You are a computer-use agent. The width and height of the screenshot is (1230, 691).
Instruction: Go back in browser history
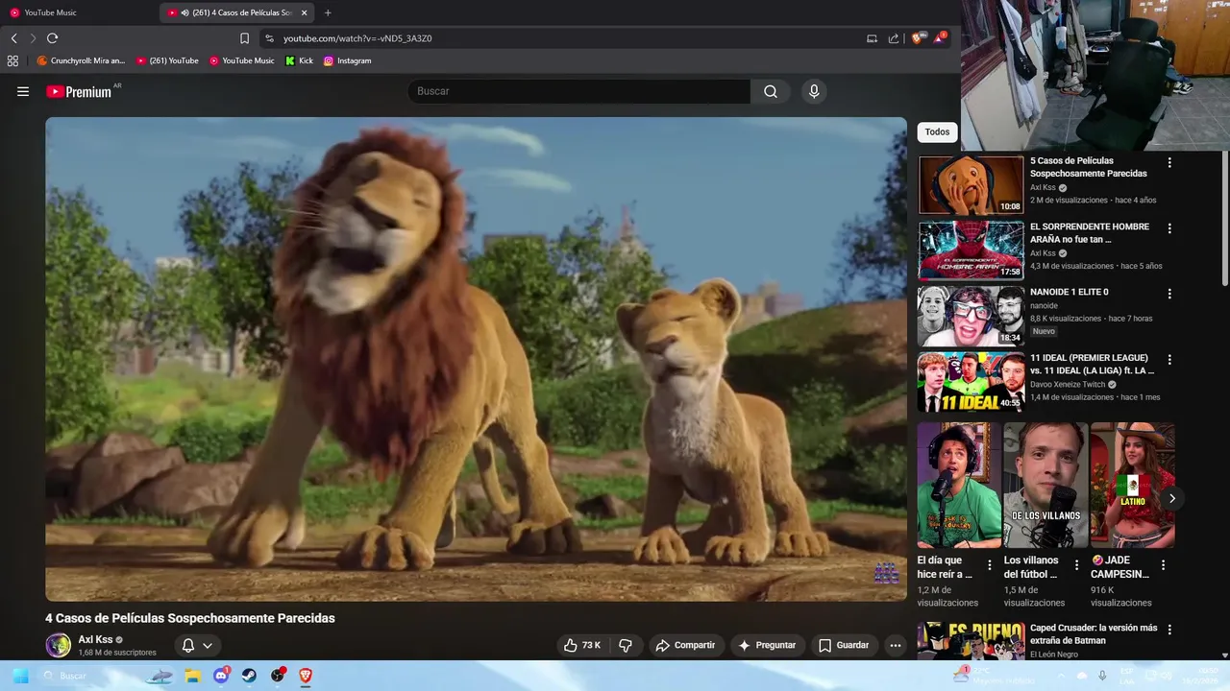click(13, 38)
